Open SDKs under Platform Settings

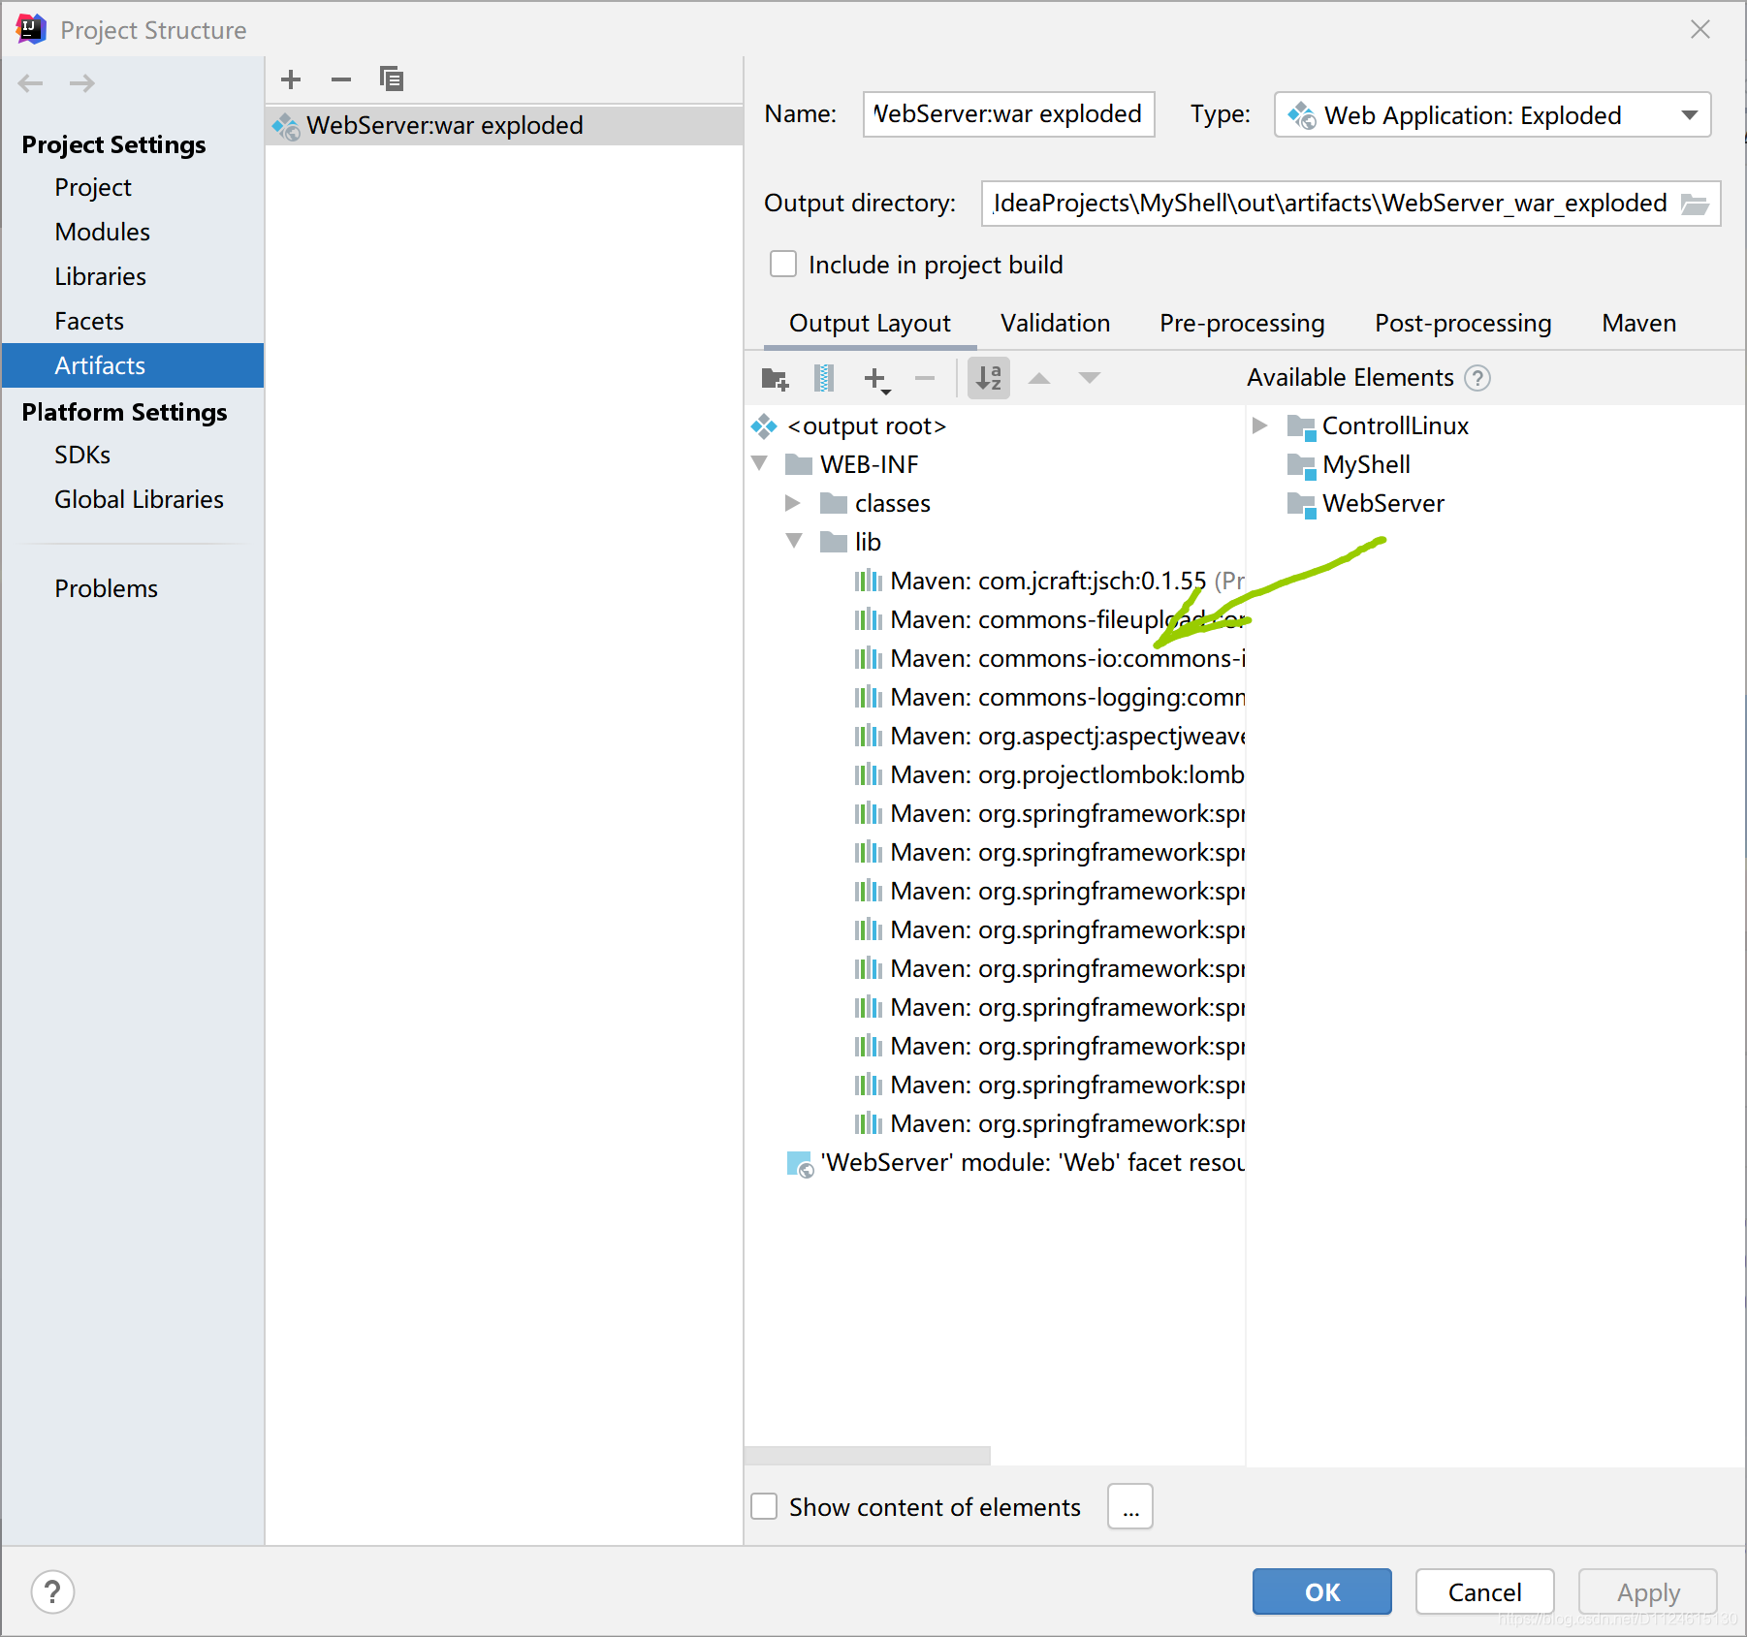[x=133, y=455]
